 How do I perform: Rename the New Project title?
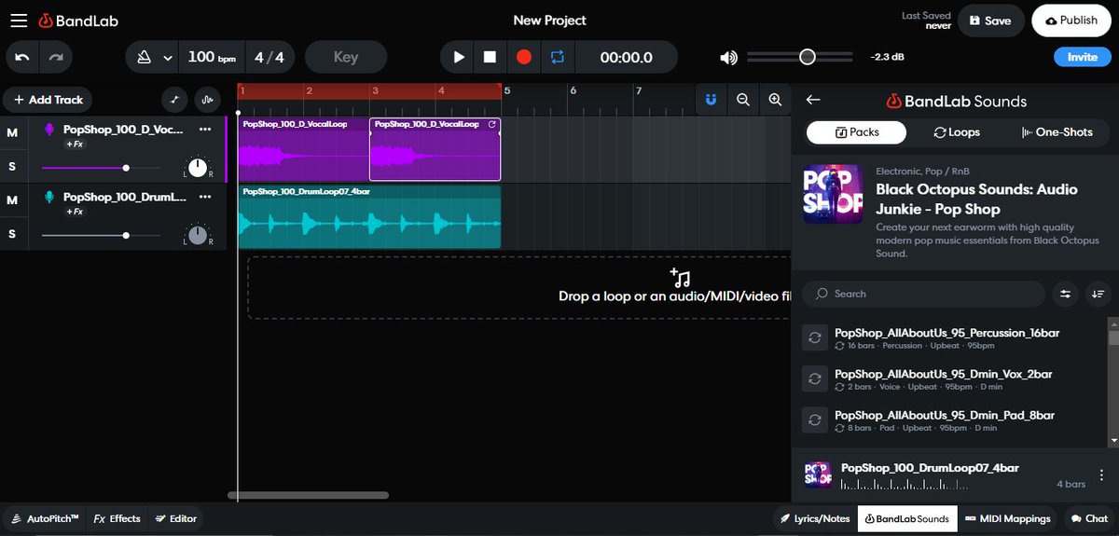[549, 21]
